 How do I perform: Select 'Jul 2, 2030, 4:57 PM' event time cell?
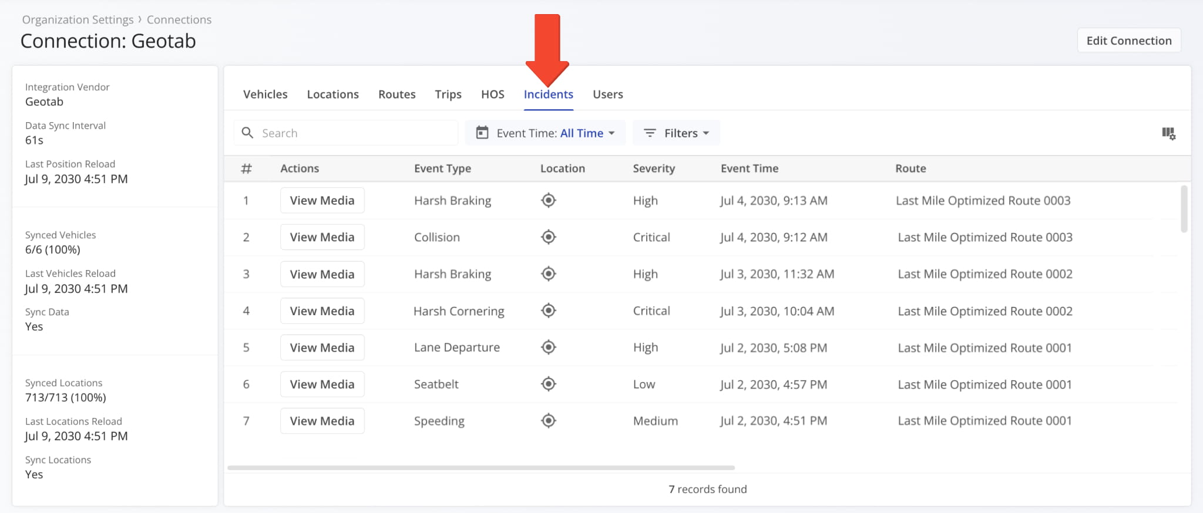[774, 384]
